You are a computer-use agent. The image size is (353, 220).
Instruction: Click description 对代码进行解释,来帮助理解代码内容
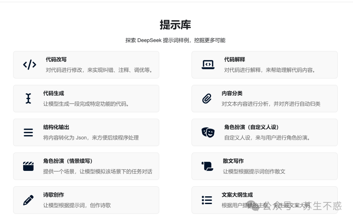[270, 70]
